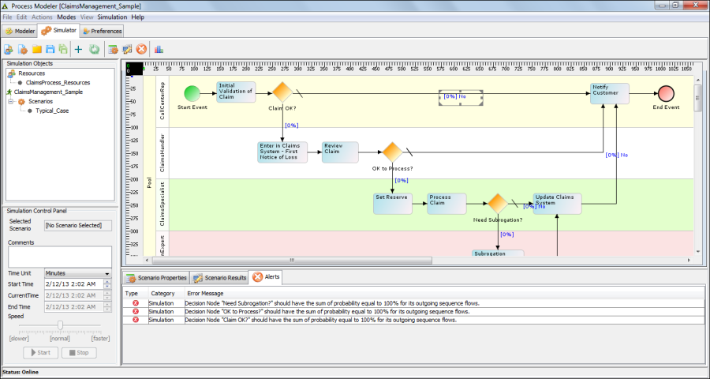Click the red X toolbar icon
This screenshot has width=710, height=379.
tap(141, 49)
